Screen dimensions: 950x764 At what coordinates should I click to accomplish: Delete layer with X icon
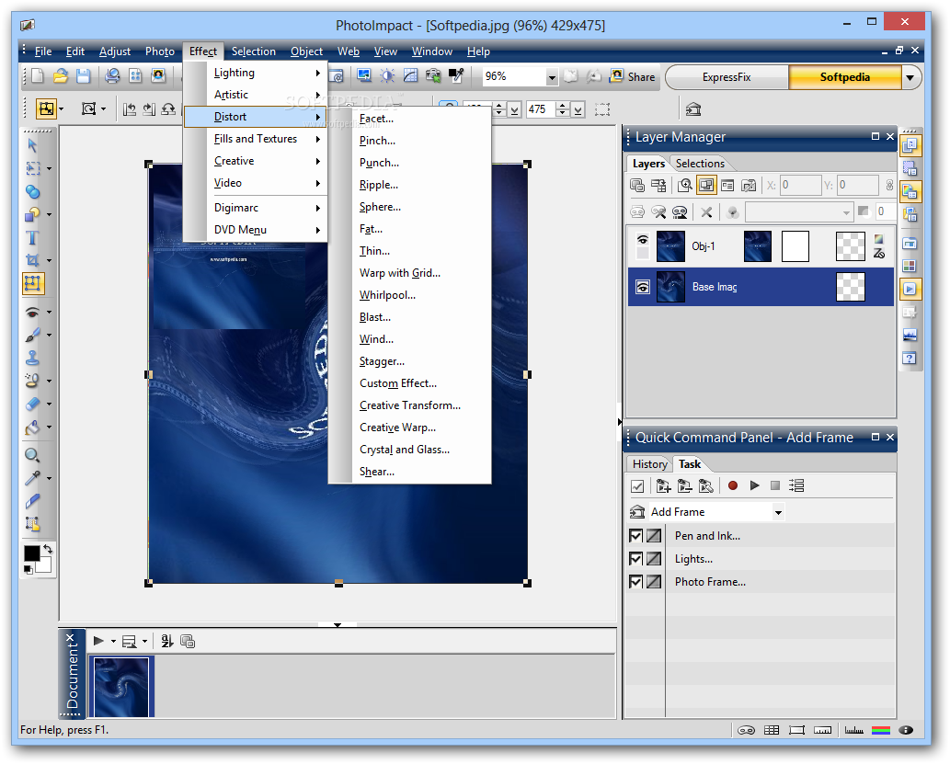pos(706,212)
